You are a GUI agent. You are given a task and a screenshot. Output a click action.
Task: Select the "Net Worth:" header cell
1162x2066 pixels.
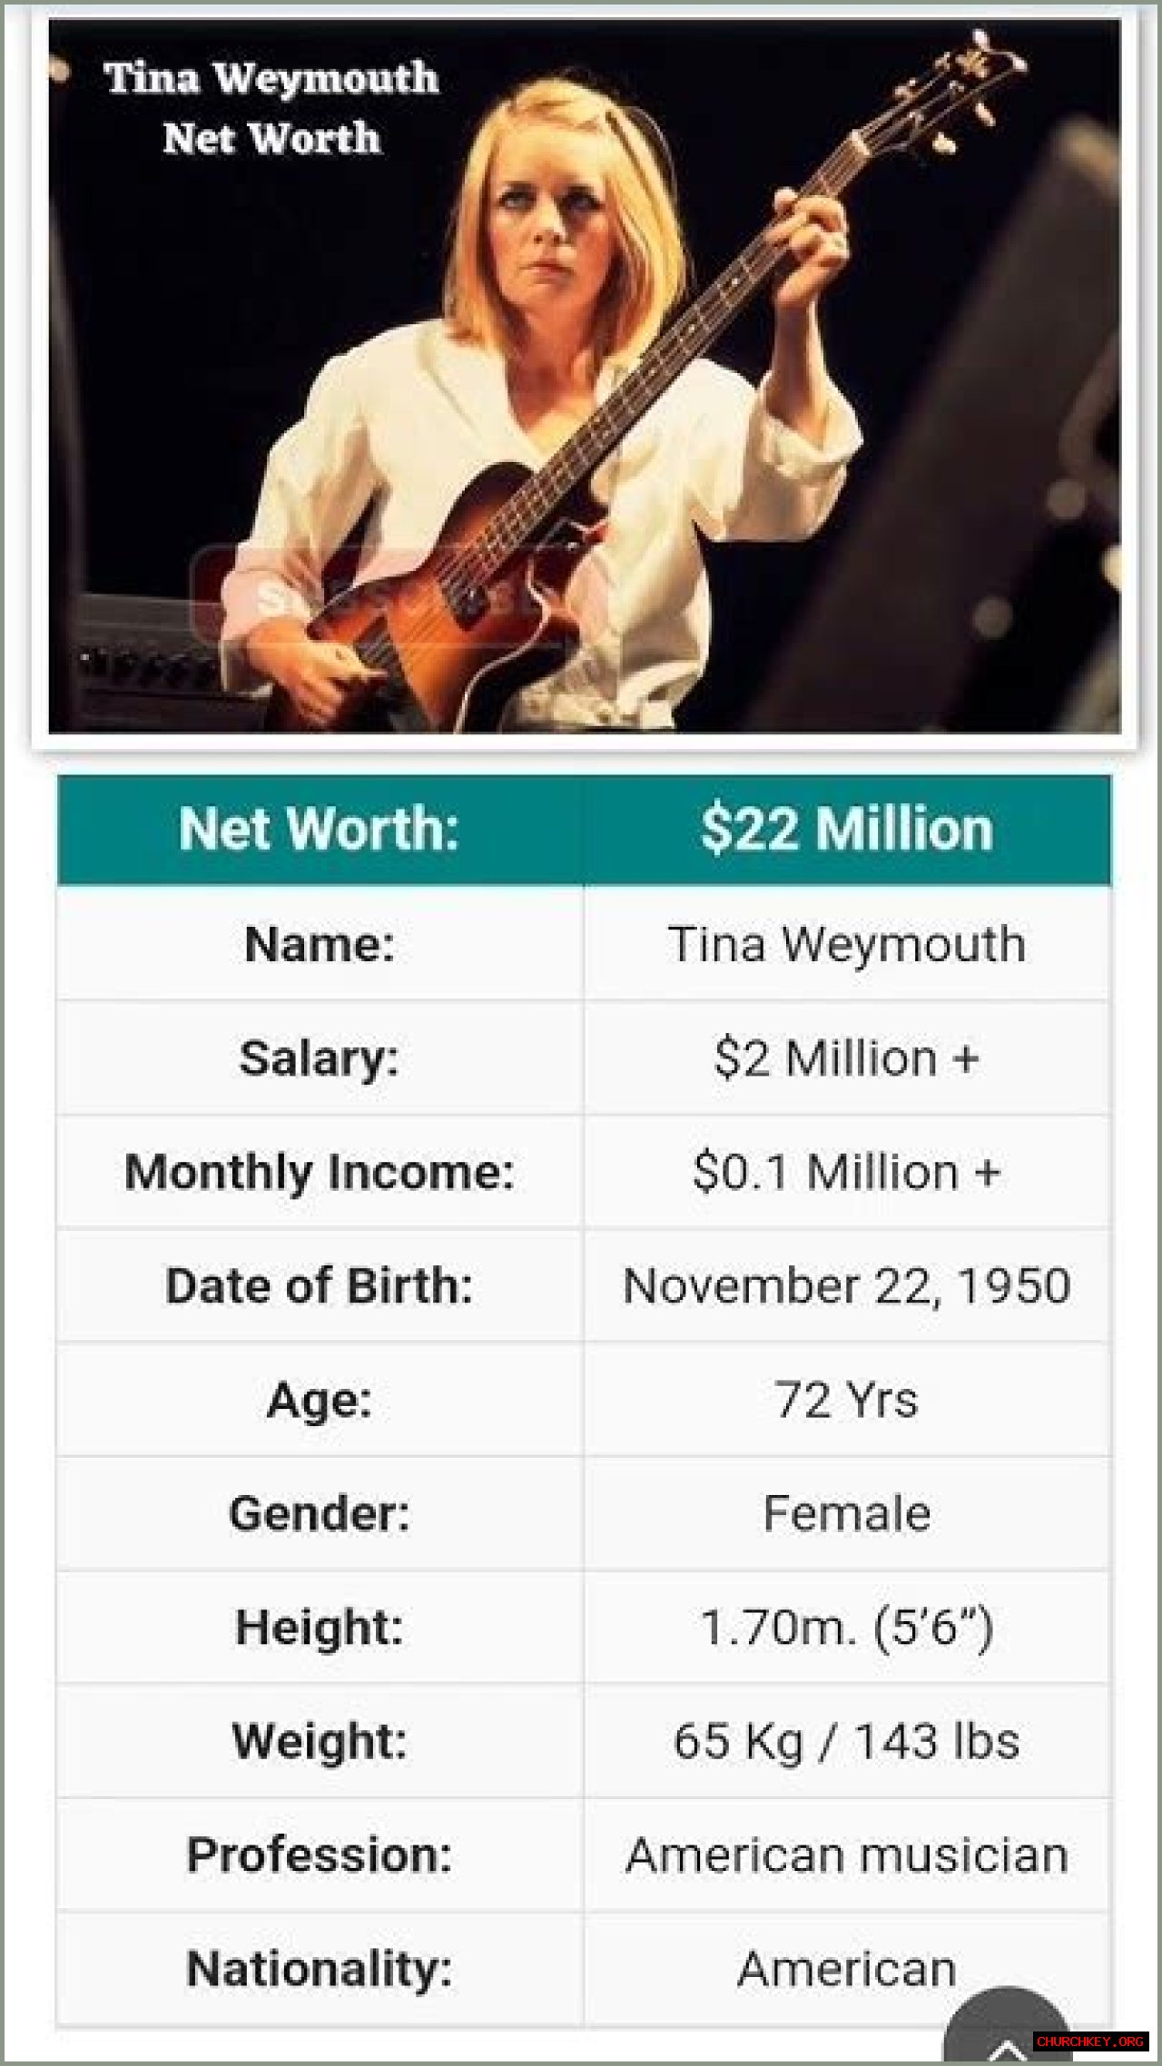click(319, 830)
